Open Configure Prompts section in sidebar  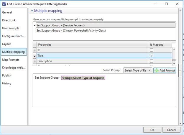pos(13,36)
